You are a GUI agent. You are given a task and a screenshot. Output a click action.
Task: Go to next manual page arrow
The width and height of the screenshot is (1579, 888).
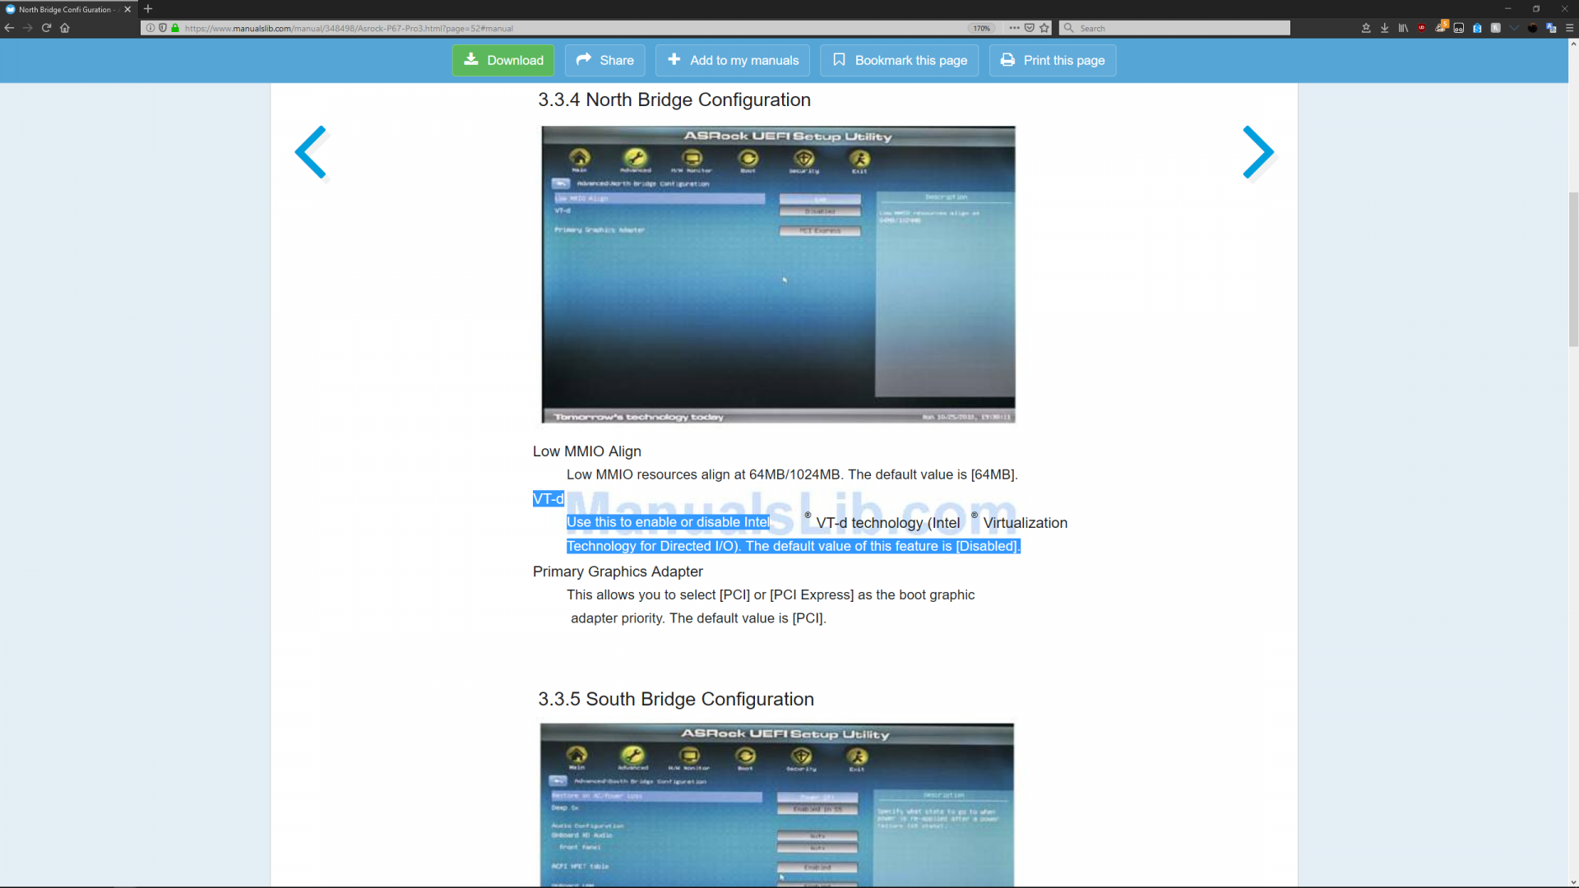1257,152
